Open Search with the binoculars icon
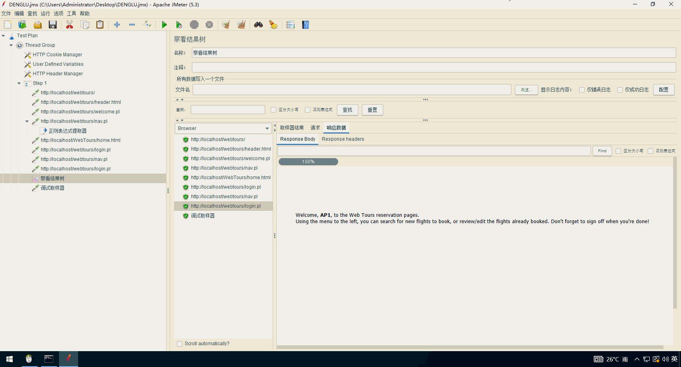Image resolution: width=681 pixels, height=367 pixels. tap(258, 25)
